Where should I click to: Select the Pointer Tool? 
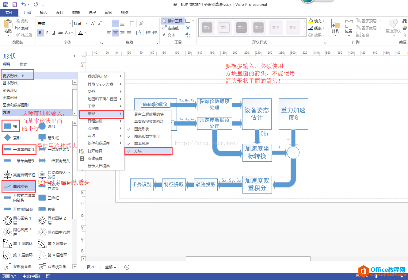point(172,21)
